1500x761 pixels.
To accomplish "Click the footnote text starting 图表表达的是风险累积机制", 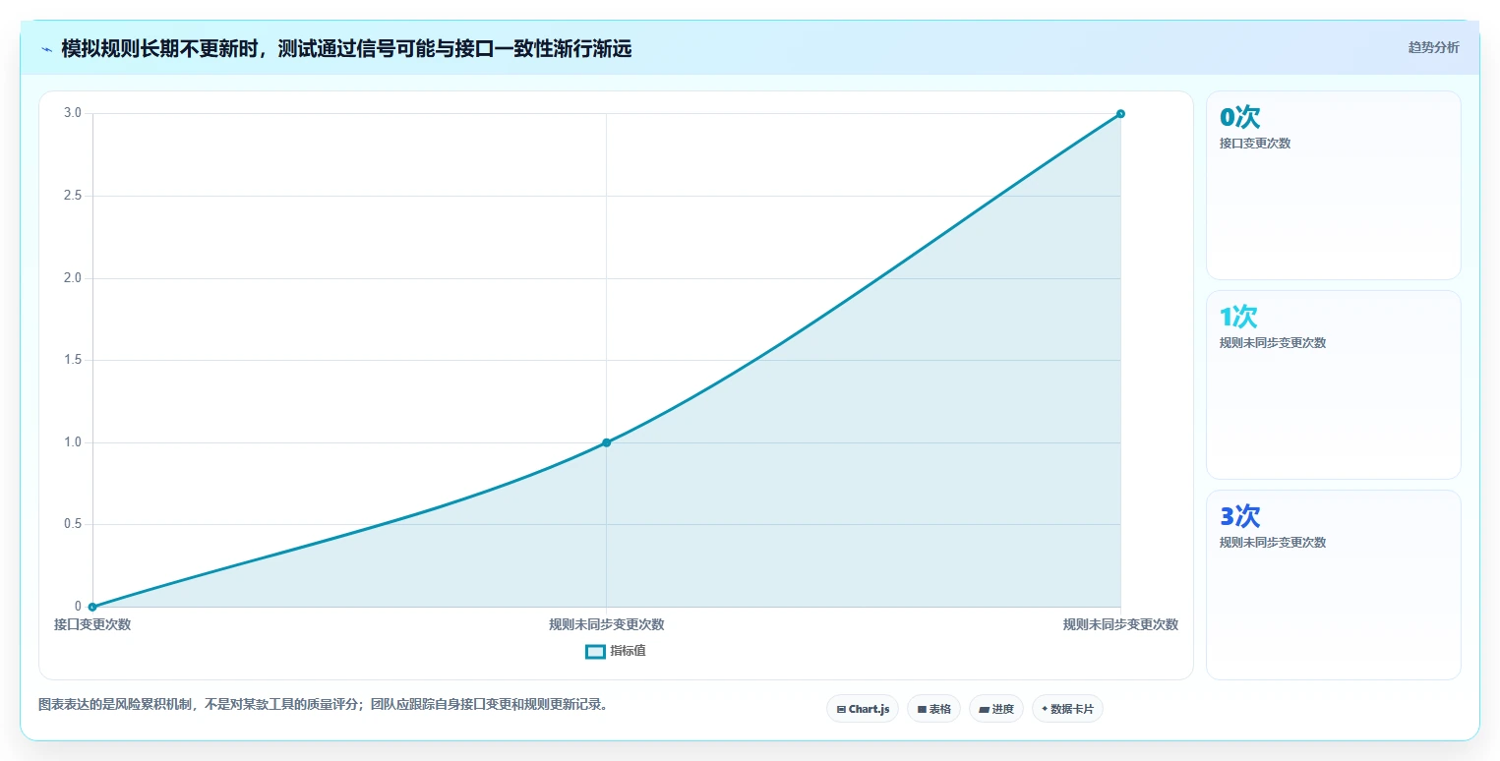I will coord(323,704).
